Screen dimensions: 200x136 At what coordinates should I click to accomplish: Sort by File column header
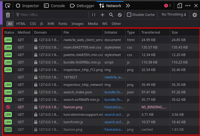82,32
